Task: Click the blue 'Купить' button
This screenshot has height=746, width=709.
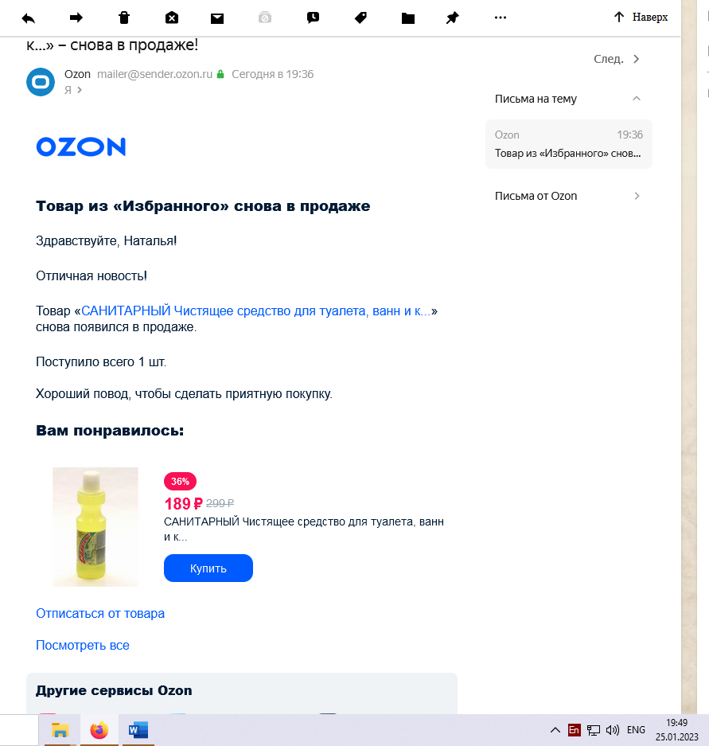Action: [208, 568]
